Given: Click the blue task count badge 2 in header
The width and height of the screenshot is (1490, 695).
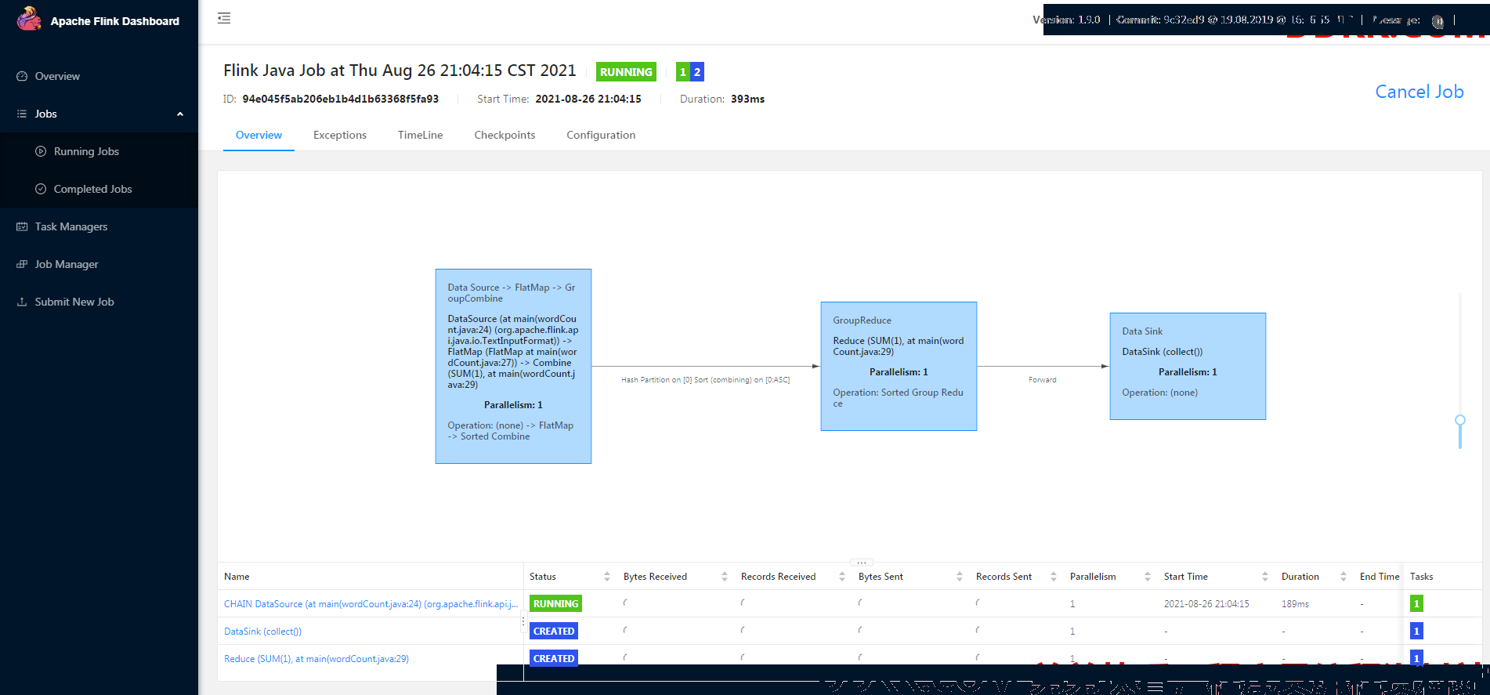Looking at the screenshot, I should click(697, 72).
